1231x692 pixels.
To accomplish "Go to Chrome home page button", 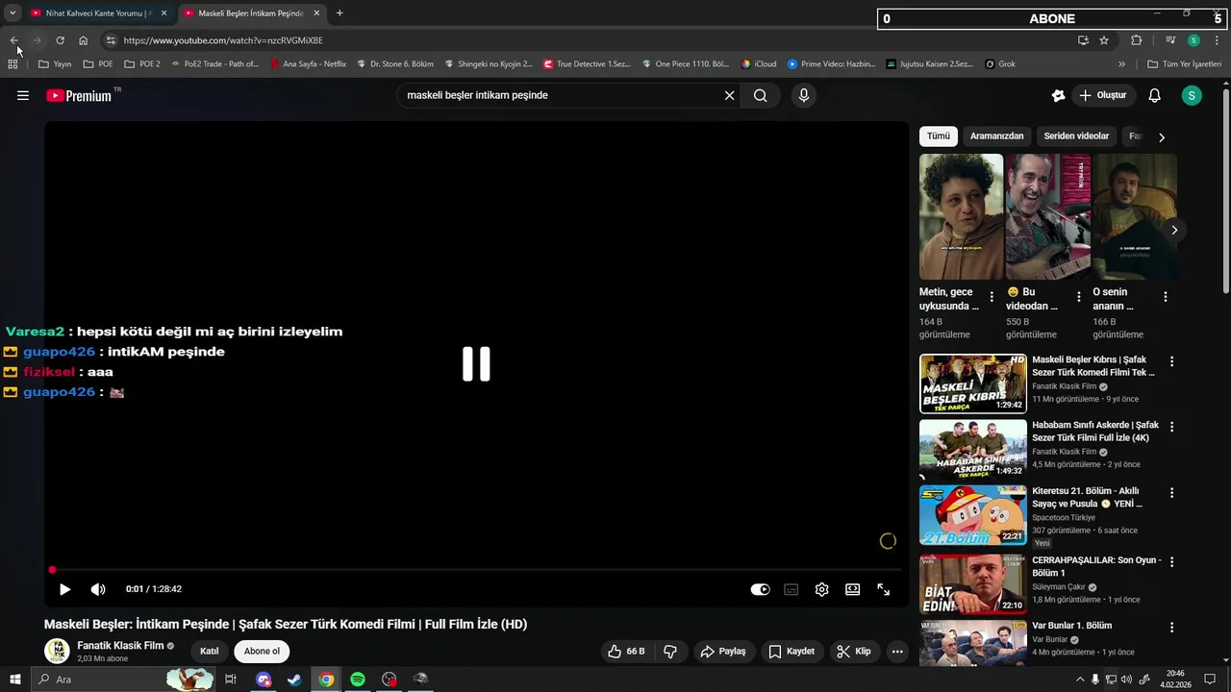I will pyautogui.click(x=83, y=40).
